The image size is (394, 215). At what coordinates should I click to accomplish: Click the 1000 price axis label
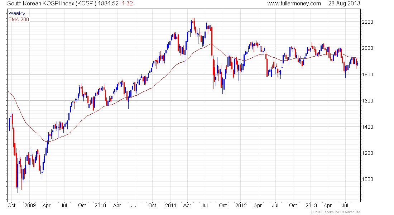click(367, 179)
